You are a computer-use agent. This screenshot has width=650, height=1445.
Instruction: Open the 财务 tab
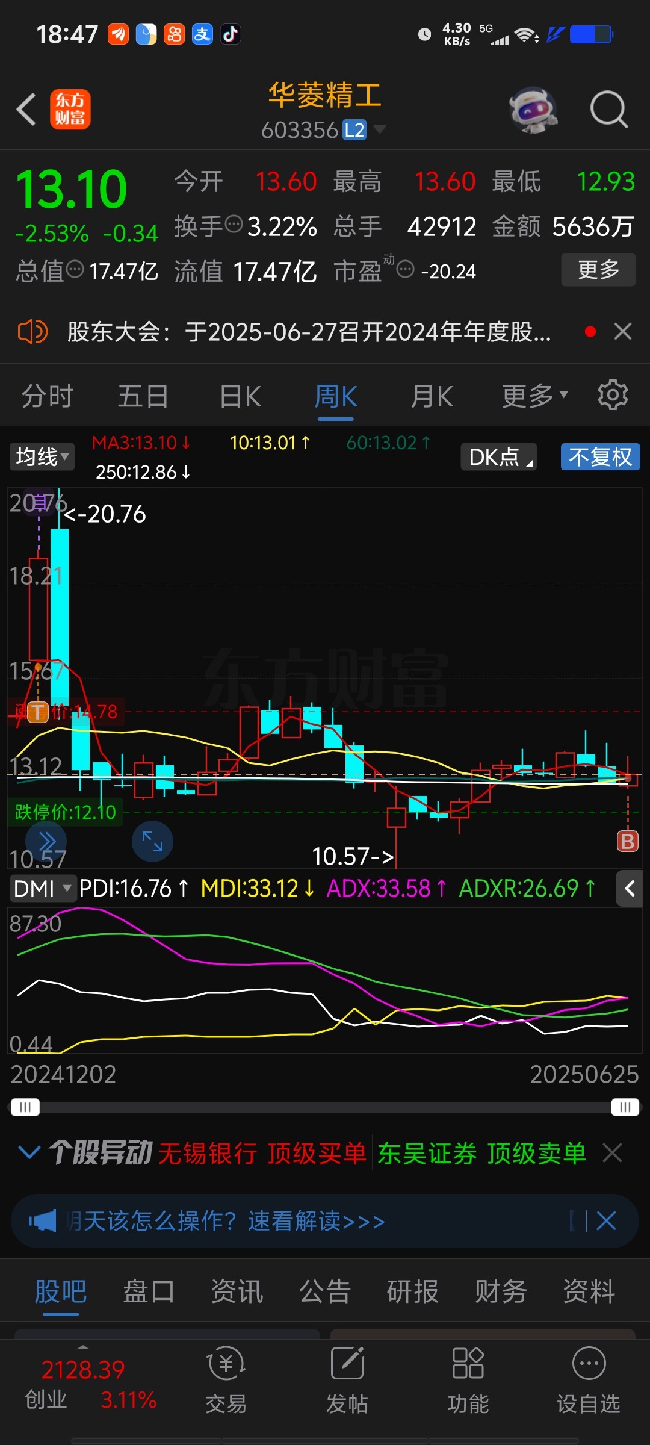click(x=501, y=1292)
